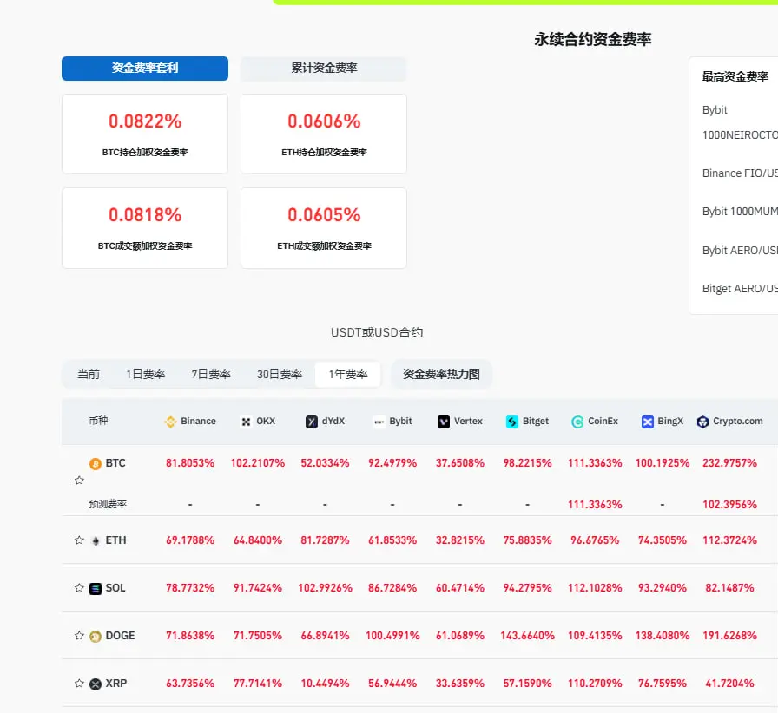Click the ETH成交额加权资金费率 card
The height and width of the screenshot is (713, 778).
tap(324, 228)
